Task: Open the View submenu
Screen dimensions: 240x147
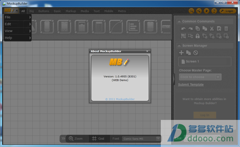Action: 18,31
